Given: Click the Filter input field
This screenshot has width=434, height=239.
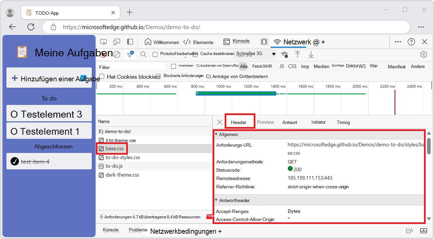Looking at the screenshot, I should coord(132,67).
